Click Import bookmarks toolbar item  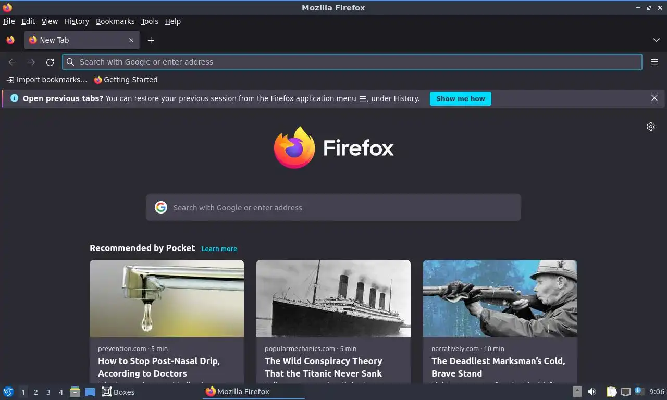tap(47, 80)
